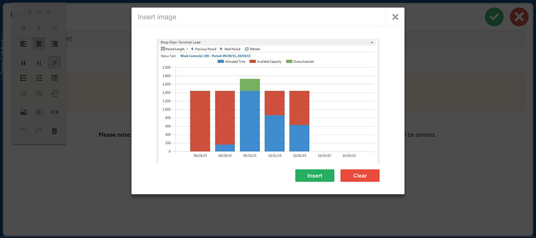Viewport: 536px width, 238px height.
Task: Align text to the left
Action: click(23, 44)
